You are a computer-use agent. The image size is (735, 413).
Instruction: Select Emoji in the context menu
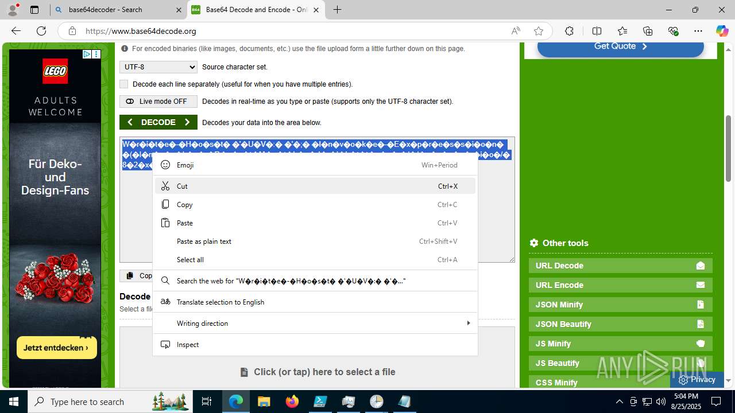[315, 165]
